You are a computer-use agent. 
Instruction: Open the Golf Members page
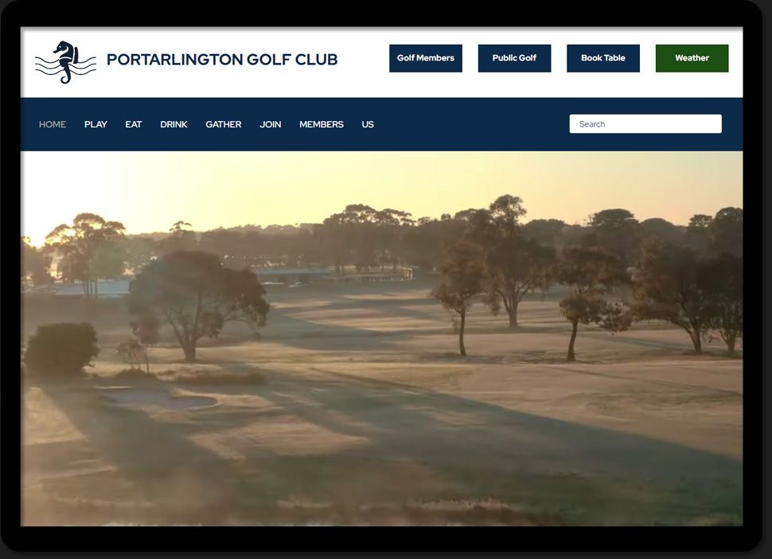click(425, 58)
